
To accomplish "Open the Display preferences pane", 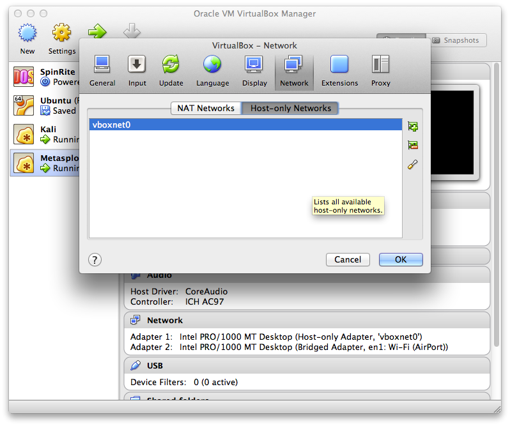I will tap(254, 71).
